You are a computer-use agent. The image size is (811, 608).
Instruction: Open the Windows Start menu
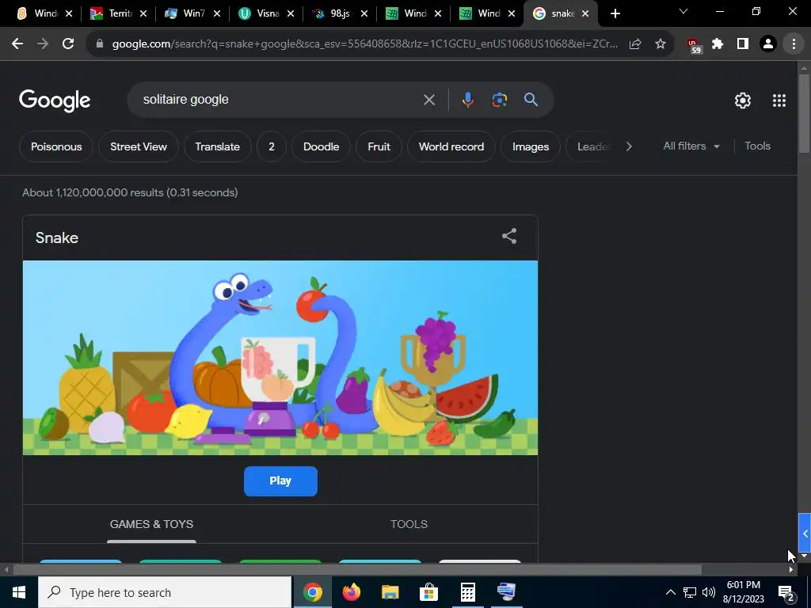pos(19,592)
